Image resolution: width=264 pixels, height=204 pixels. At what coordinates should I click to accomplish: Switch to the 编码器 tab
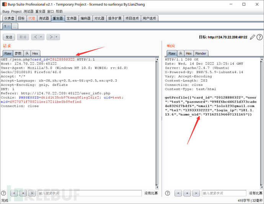pos(86,18)
